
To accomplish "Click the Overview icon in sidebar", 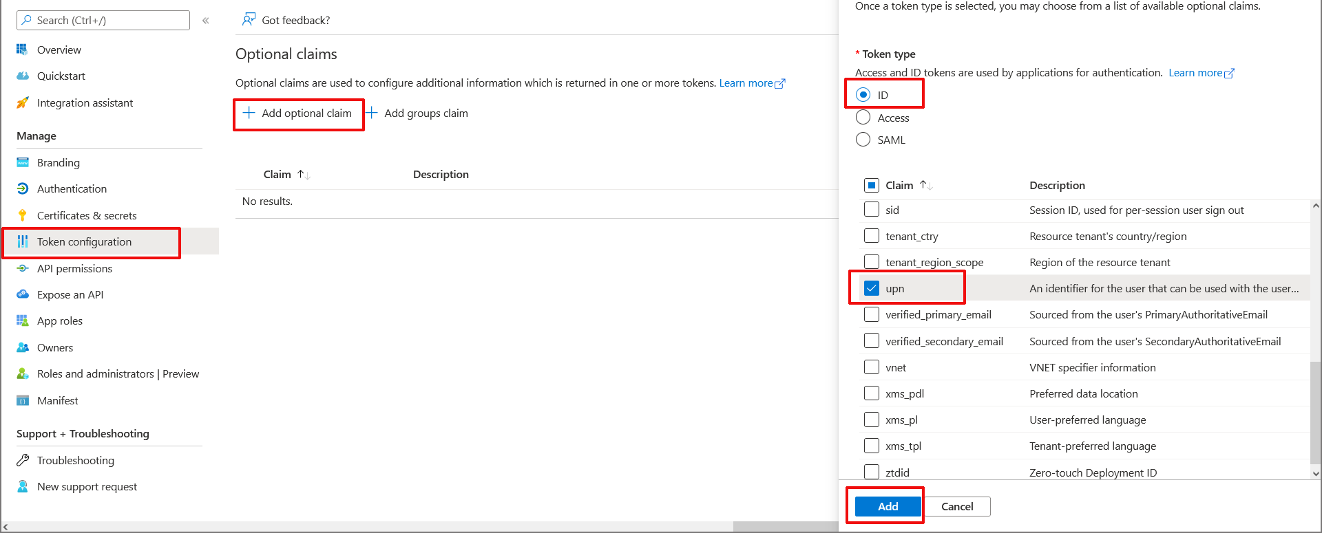I will [22, 50].
